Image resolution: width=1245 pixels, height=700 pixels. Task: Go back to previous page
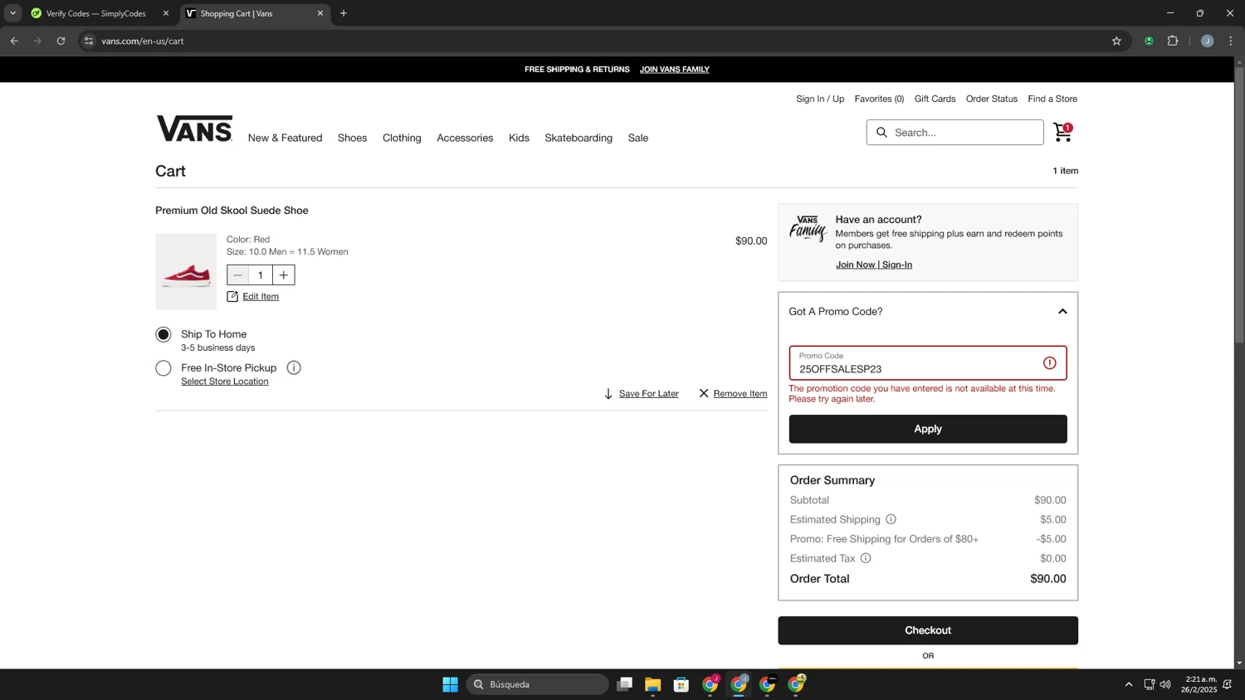click(x=14, y=41)
